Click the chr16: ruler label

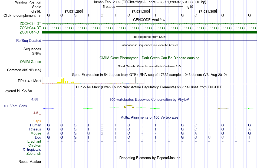point(36,11)
